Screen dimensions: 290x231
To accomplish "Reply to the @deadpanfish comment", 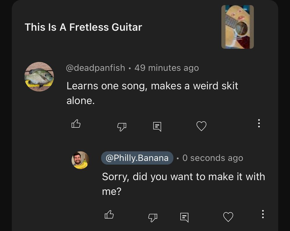I will click(x=157, y=126).
